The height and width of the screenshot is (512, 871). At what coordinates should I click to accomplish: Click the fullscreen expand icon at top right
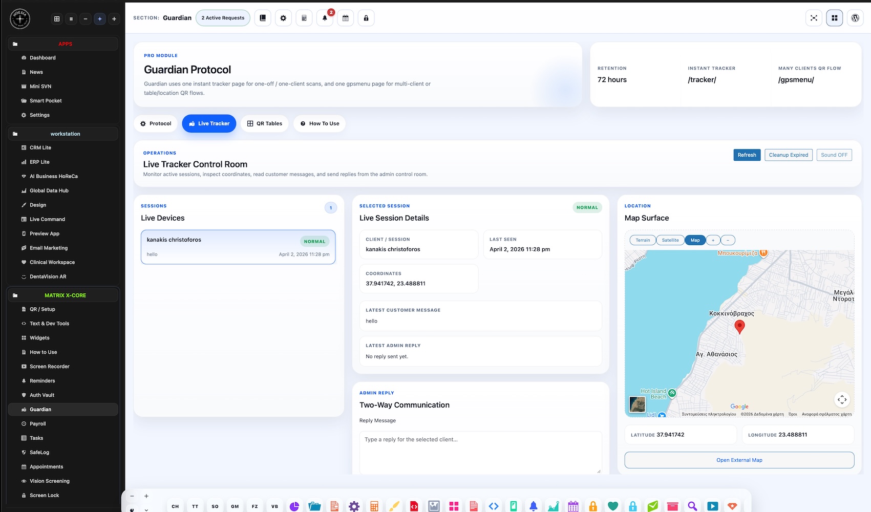(814, 18)
